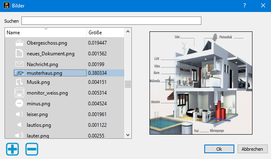The image size is (271, 159).
Task: Click the Nachricht.png envelope icon
Action: pyautogui.click(x=19, y=64)
